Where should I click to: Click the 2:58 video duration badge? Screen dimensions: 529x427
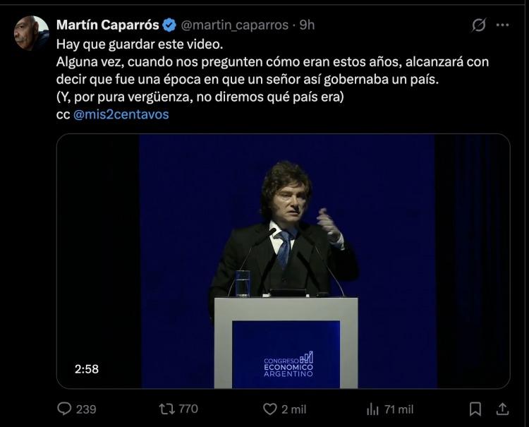[87, 368]
